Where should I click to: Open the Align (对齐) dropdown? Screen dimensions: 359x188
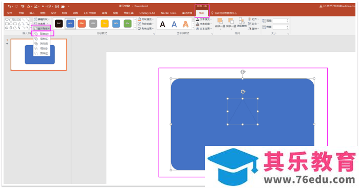point(254,19)
